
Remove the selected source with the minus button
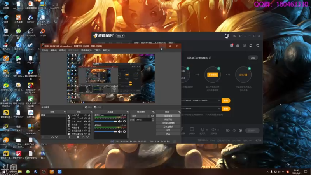[x=73, y=137]
